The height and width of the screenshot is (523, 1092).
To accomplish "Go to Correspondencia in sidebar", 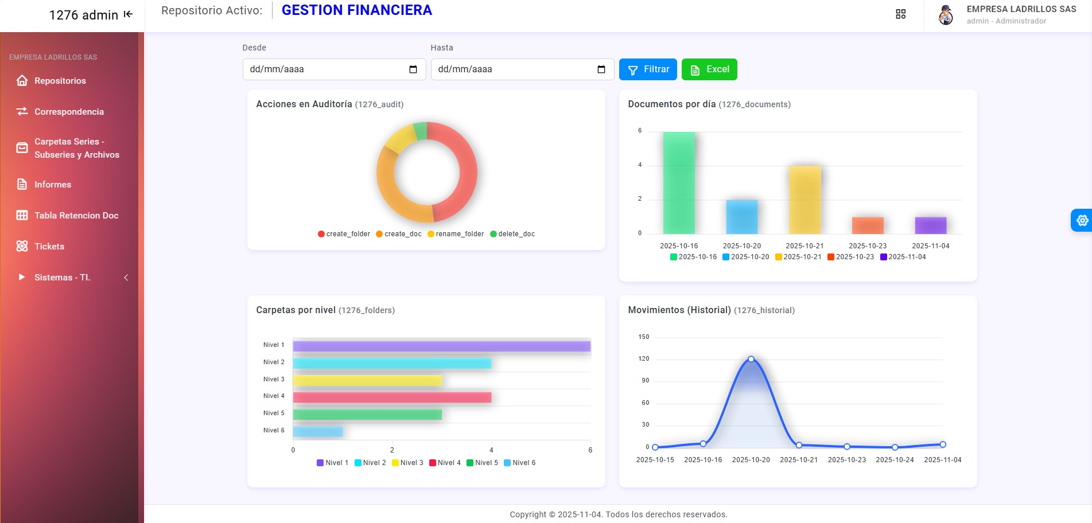I will pos(69,112).
